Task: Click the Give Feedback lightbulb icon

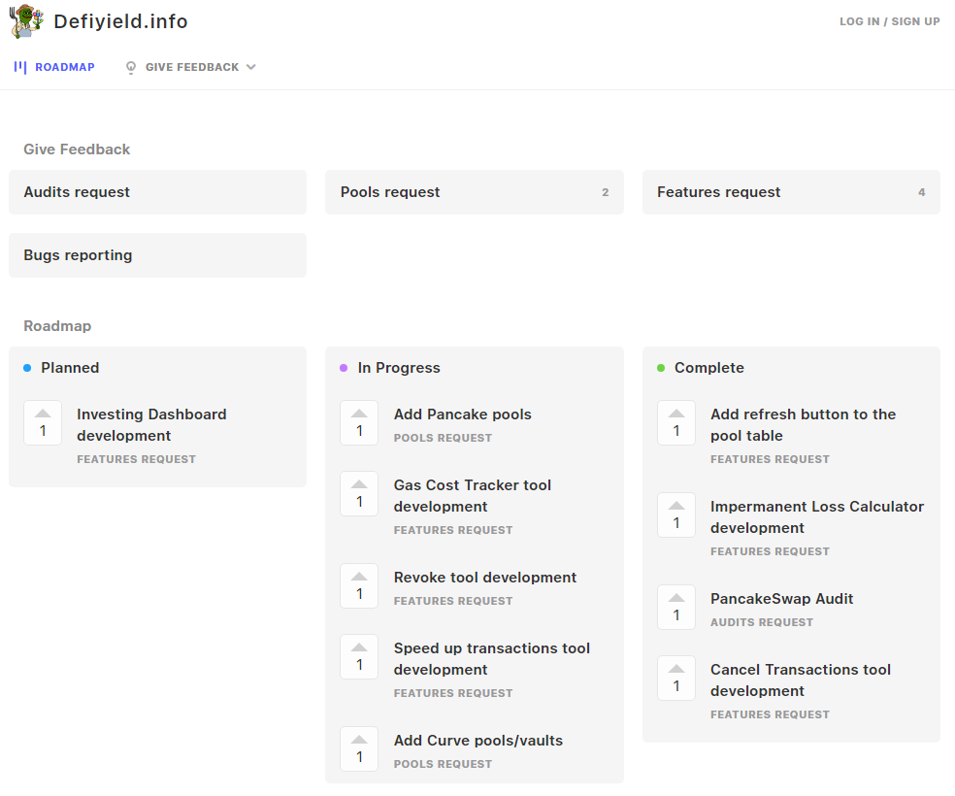Action: pyautogui.click(x=130, y=67)
